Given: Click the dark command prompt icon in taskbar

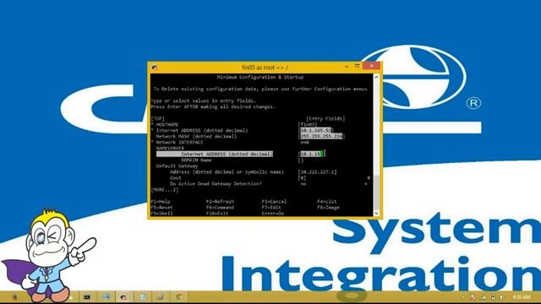Looking at the screenshot, I should [x=86, y=296].
